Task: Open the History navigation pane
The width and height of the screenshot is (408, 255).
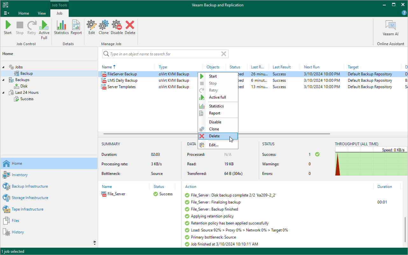Action: coord(49,232)
